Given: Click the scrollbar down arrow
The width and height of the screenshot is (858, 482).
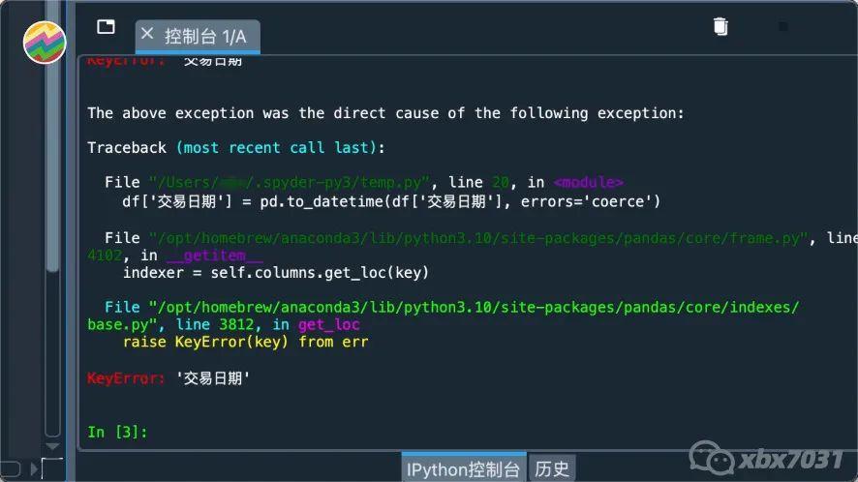Looking at the screenshot, I should (x=53, y=447).
